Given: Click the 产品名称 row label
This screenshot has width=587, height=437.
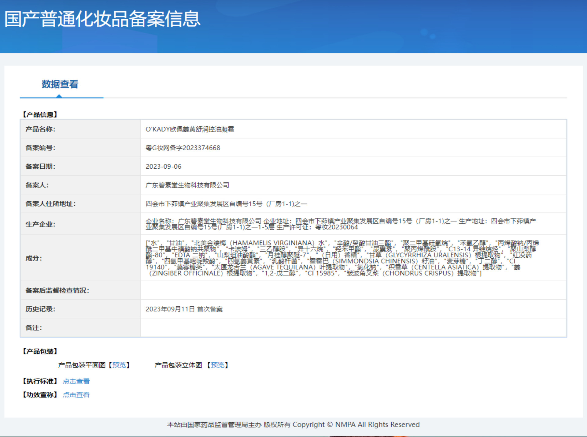Looking at the screenshot, I should (x=40, y=129).
